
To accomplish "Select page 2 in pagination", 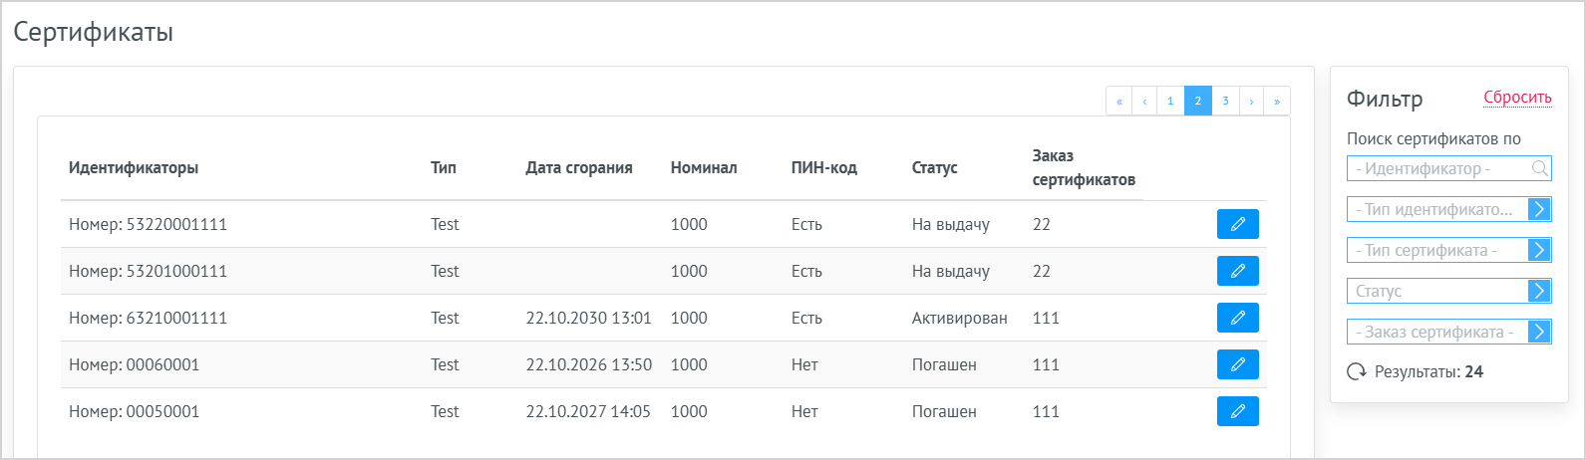I will tap(1198, 101).
